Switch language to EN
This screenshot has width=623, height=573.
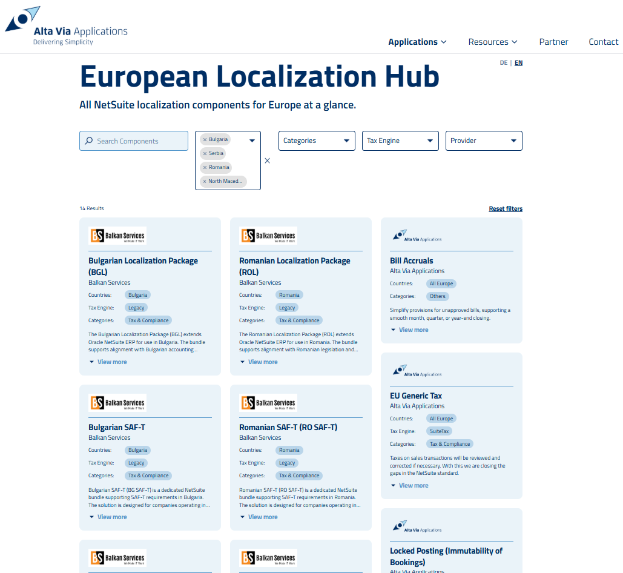click(x=518, y=63)
